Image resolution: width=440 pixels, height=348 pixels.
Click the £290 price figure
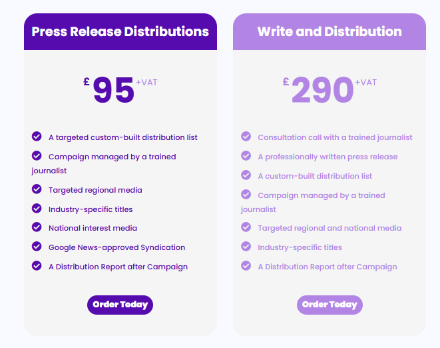pos(322,91)
